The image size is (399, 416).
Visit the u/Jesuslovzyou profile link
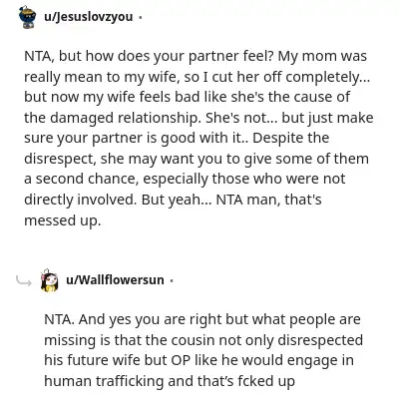point(89,17)
